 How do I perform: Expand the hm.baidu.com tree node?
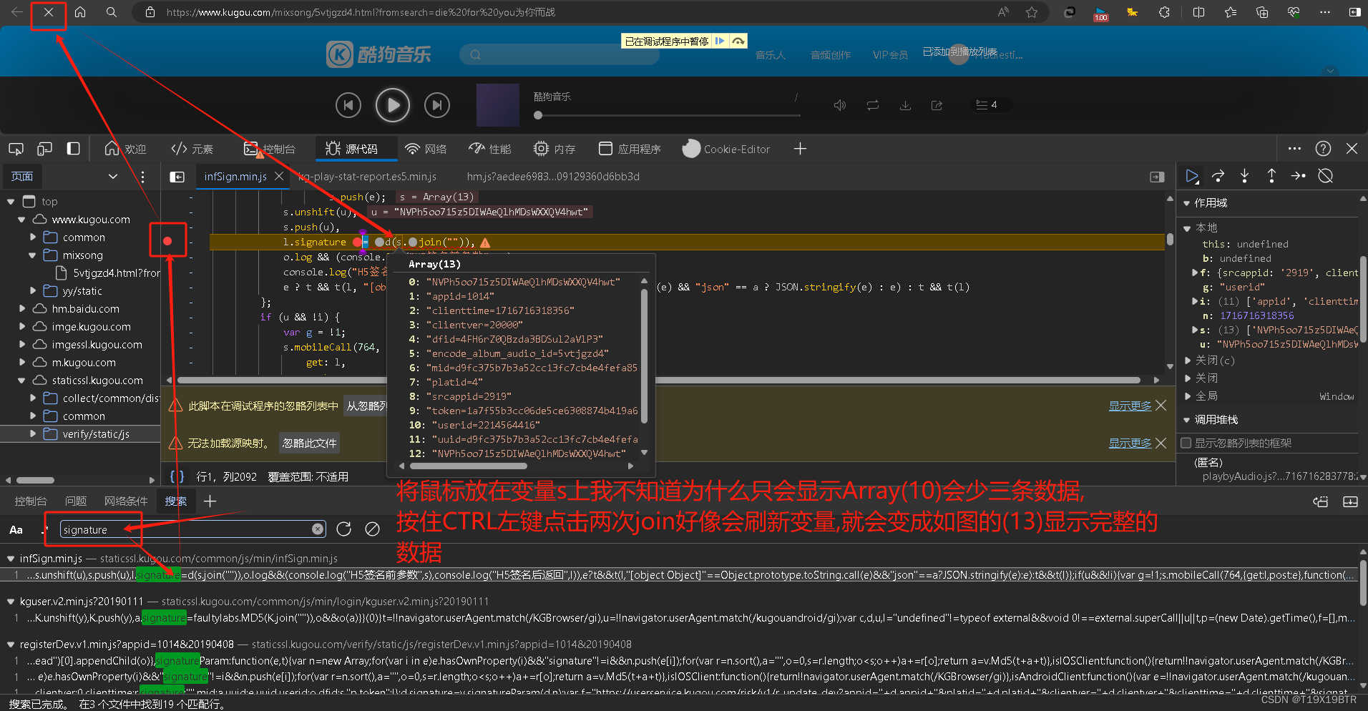pyautogui.click(x=21, y=309)
